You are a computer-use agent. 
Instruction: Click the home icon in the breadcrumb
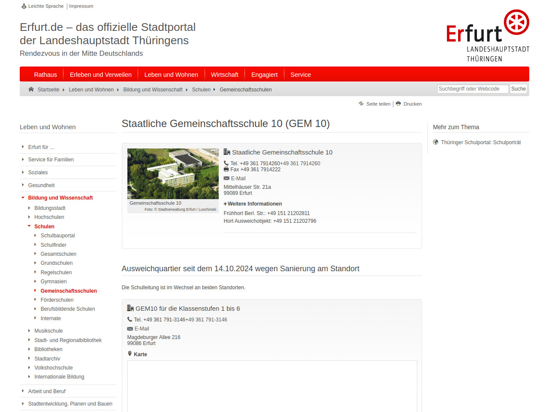31,89
